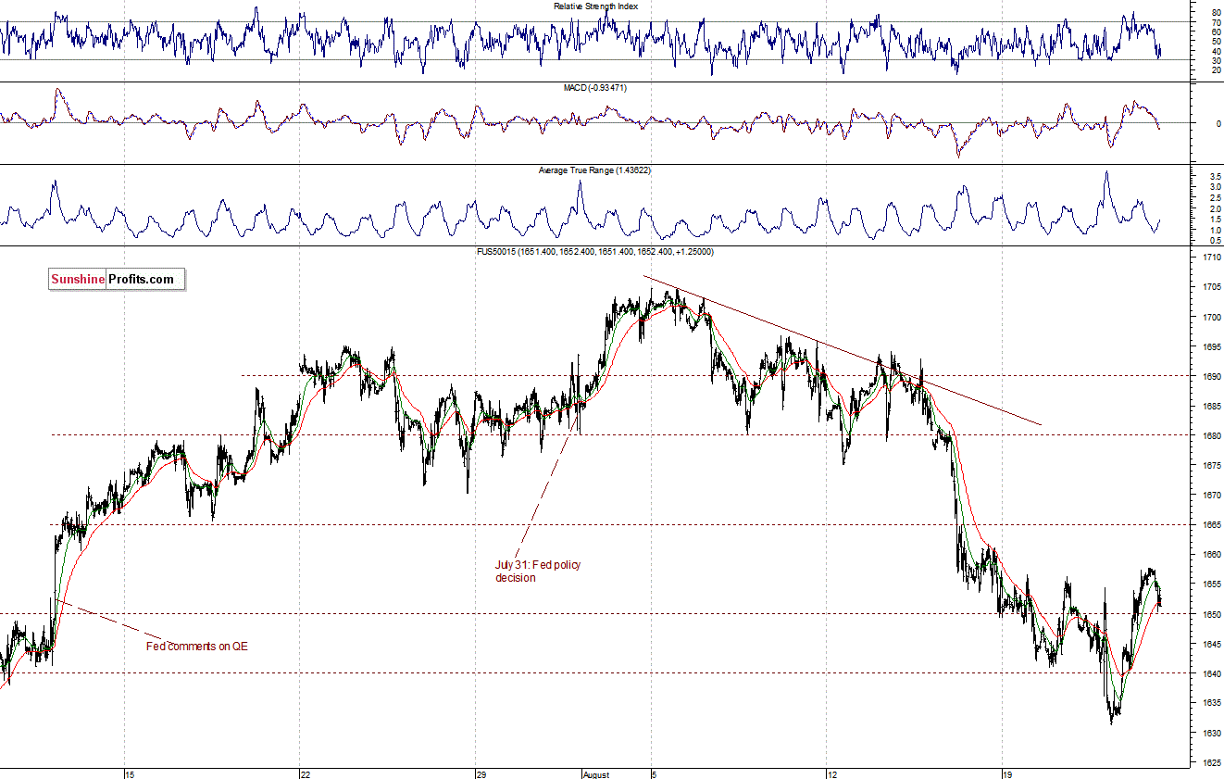This screenshot has width=1224, height=779.
Task: Click the Average True Range (1.43622) title
Action: [596, 170]
